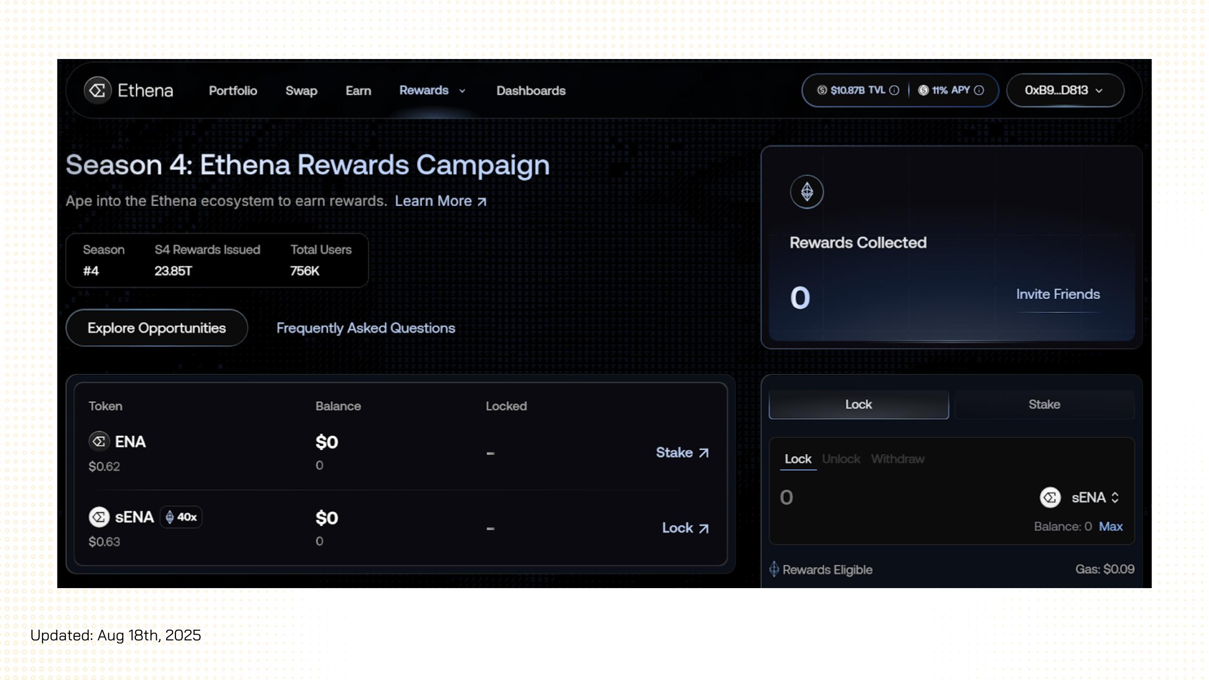The width and height of the screenshot is (1209, 680).
Task: Click the Ethena logo icon
Action: [x=98, y=90]
